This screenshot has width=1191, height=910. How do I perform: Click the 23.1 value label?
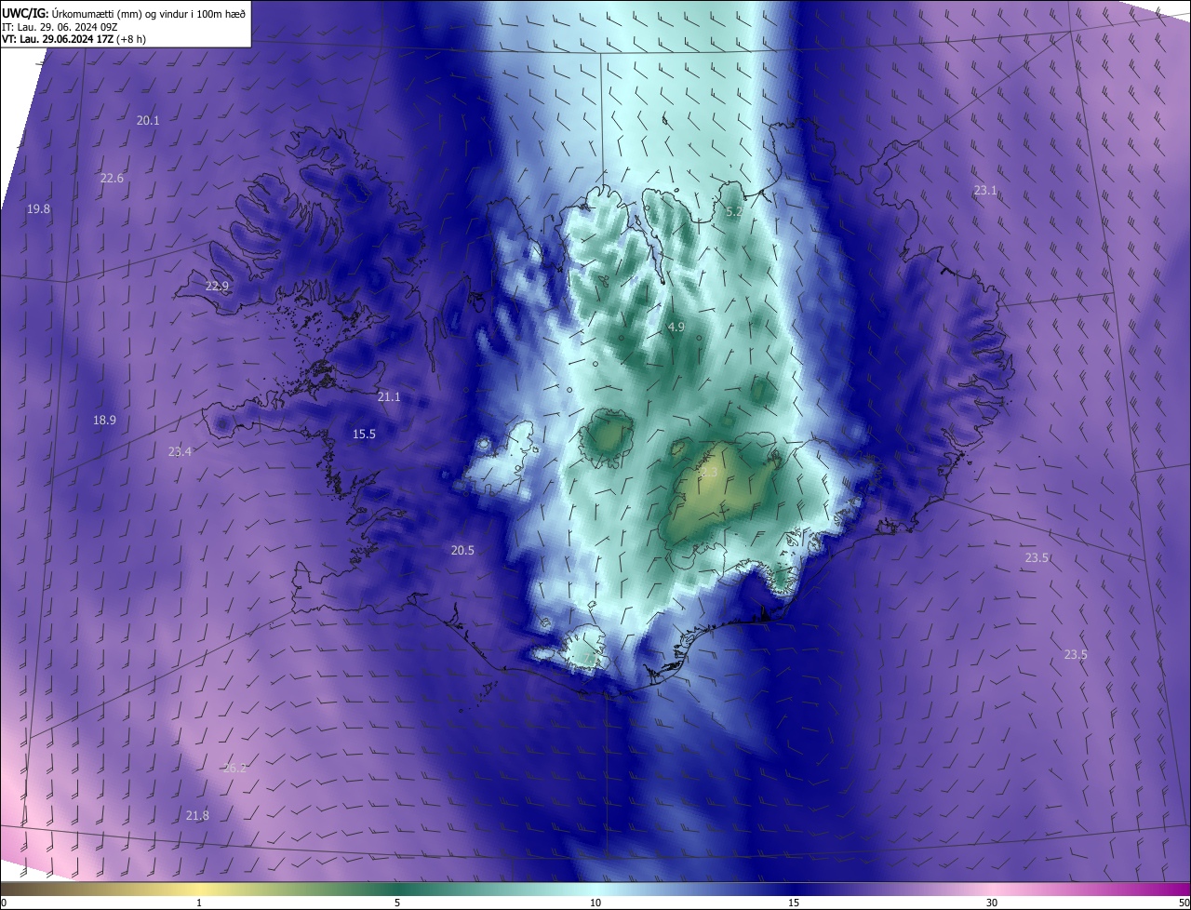(985, 191)
